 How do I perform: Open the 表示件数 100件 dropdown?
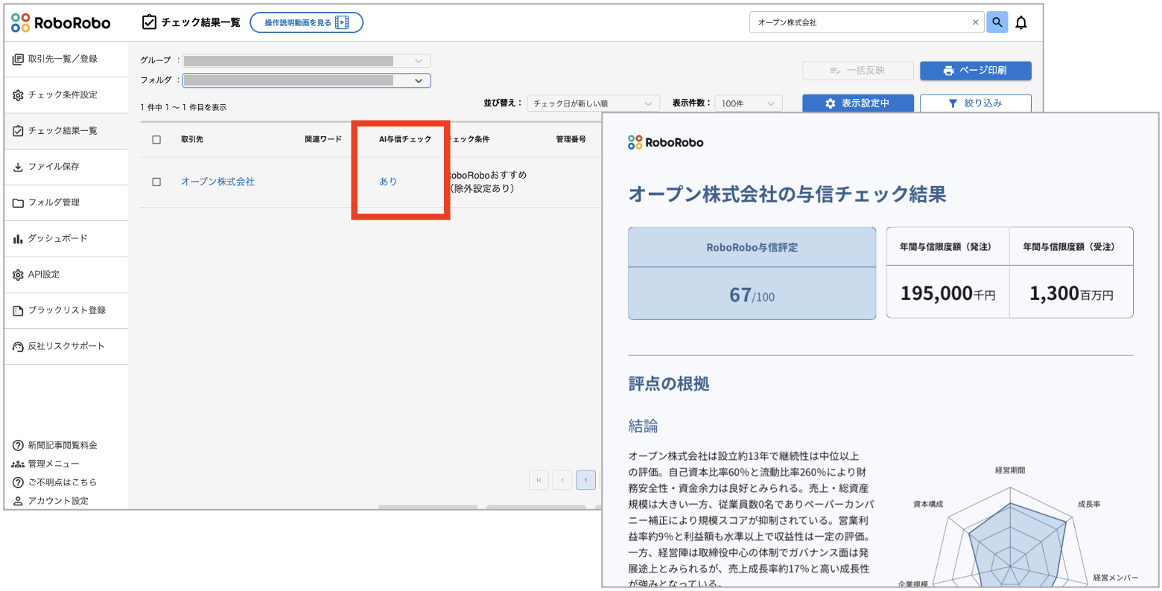point(749,103)
